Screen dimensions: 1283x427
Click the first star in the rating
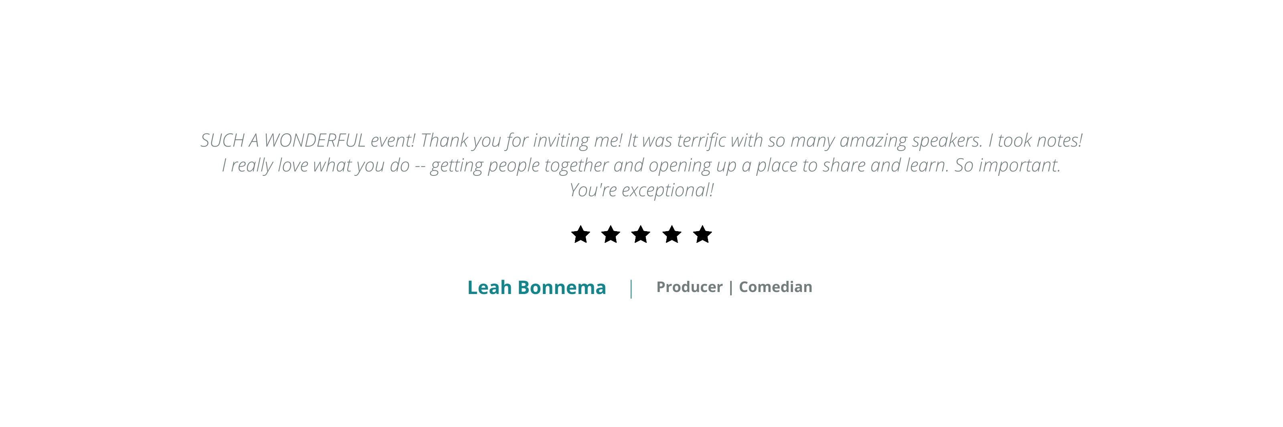click(580, 234)
